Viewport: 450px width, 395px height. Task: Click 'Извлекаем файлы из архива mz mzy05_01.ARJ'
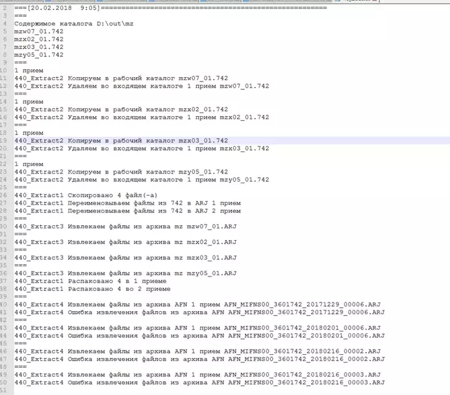coord(125,273)
